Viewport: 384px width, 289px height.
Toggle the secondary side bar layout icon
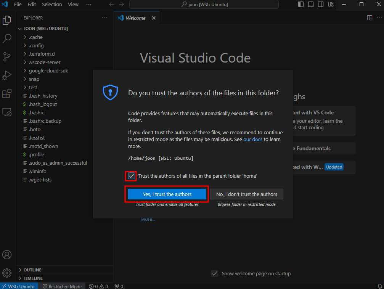click(321, 5)
